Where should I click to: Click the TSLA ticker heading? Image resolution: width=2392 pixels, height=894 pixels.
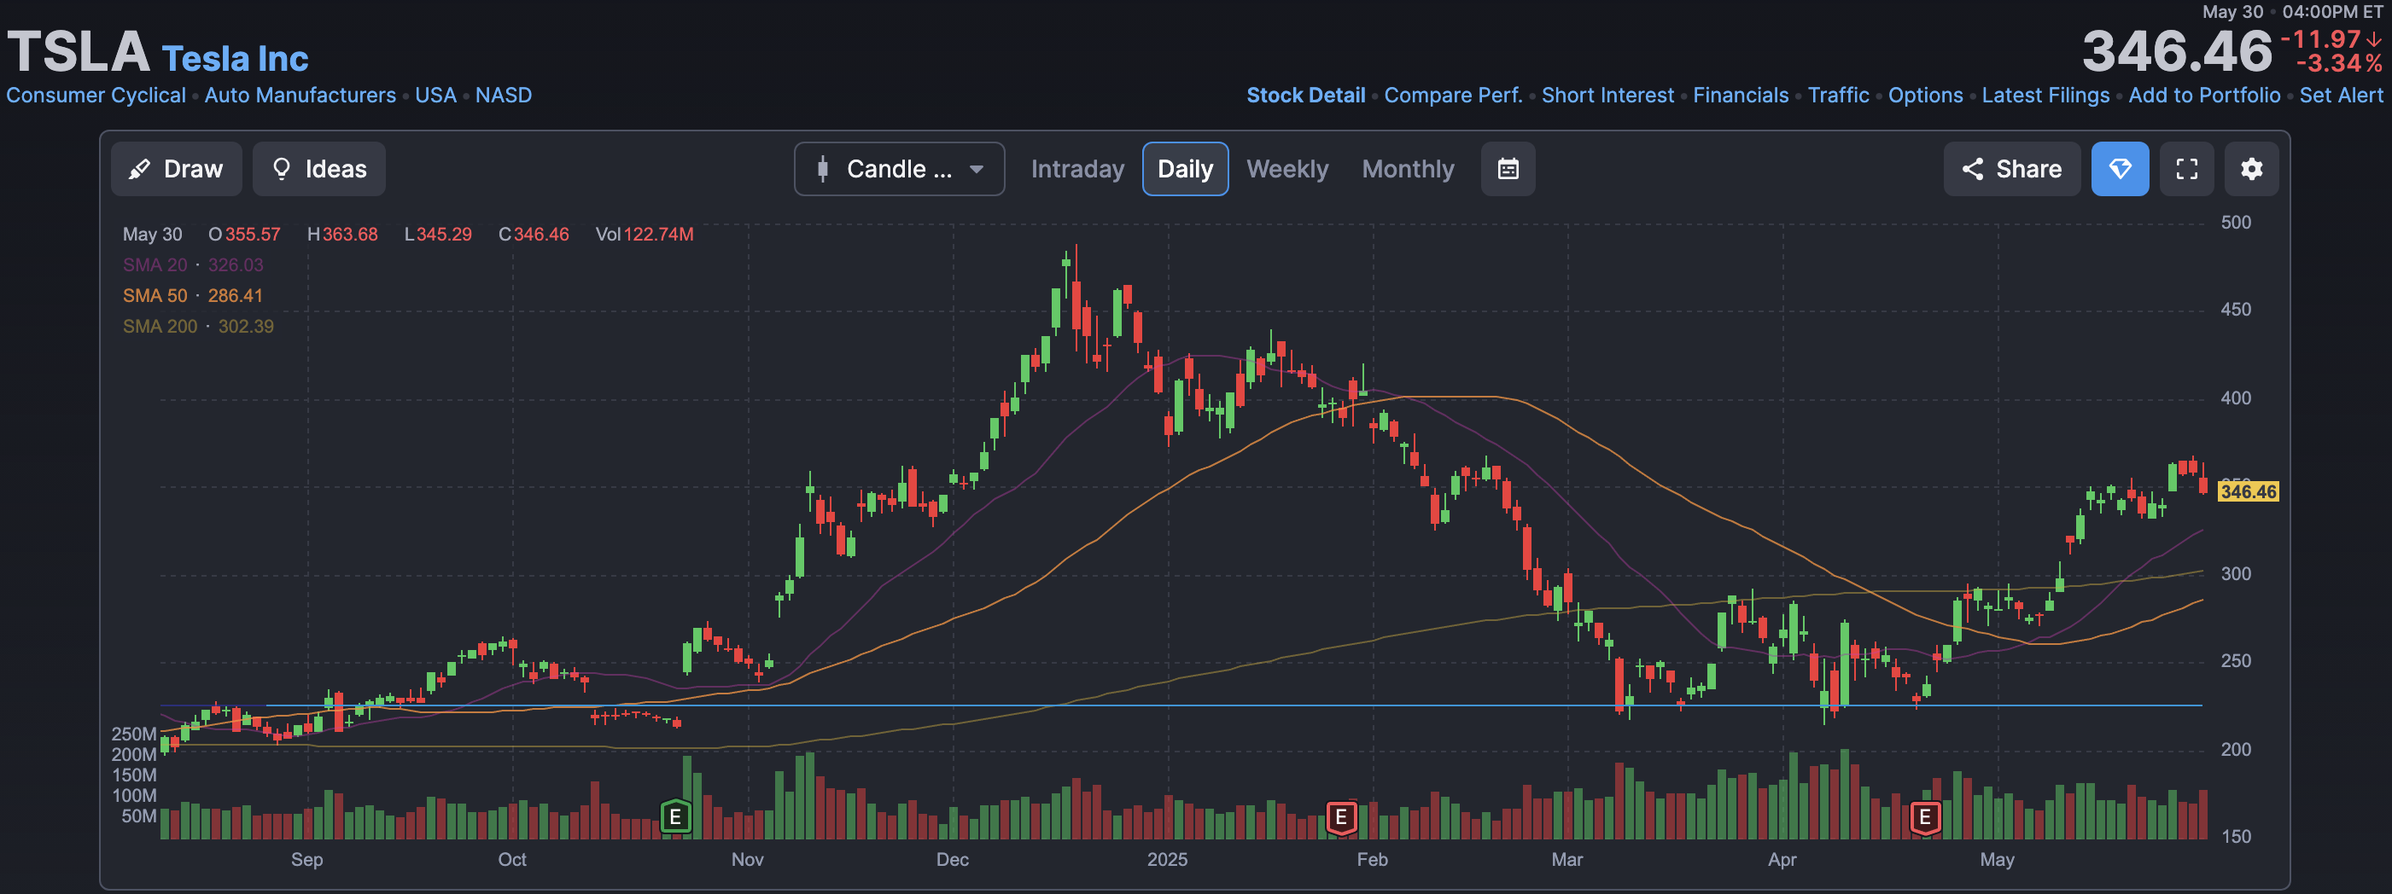click(78, 51)
